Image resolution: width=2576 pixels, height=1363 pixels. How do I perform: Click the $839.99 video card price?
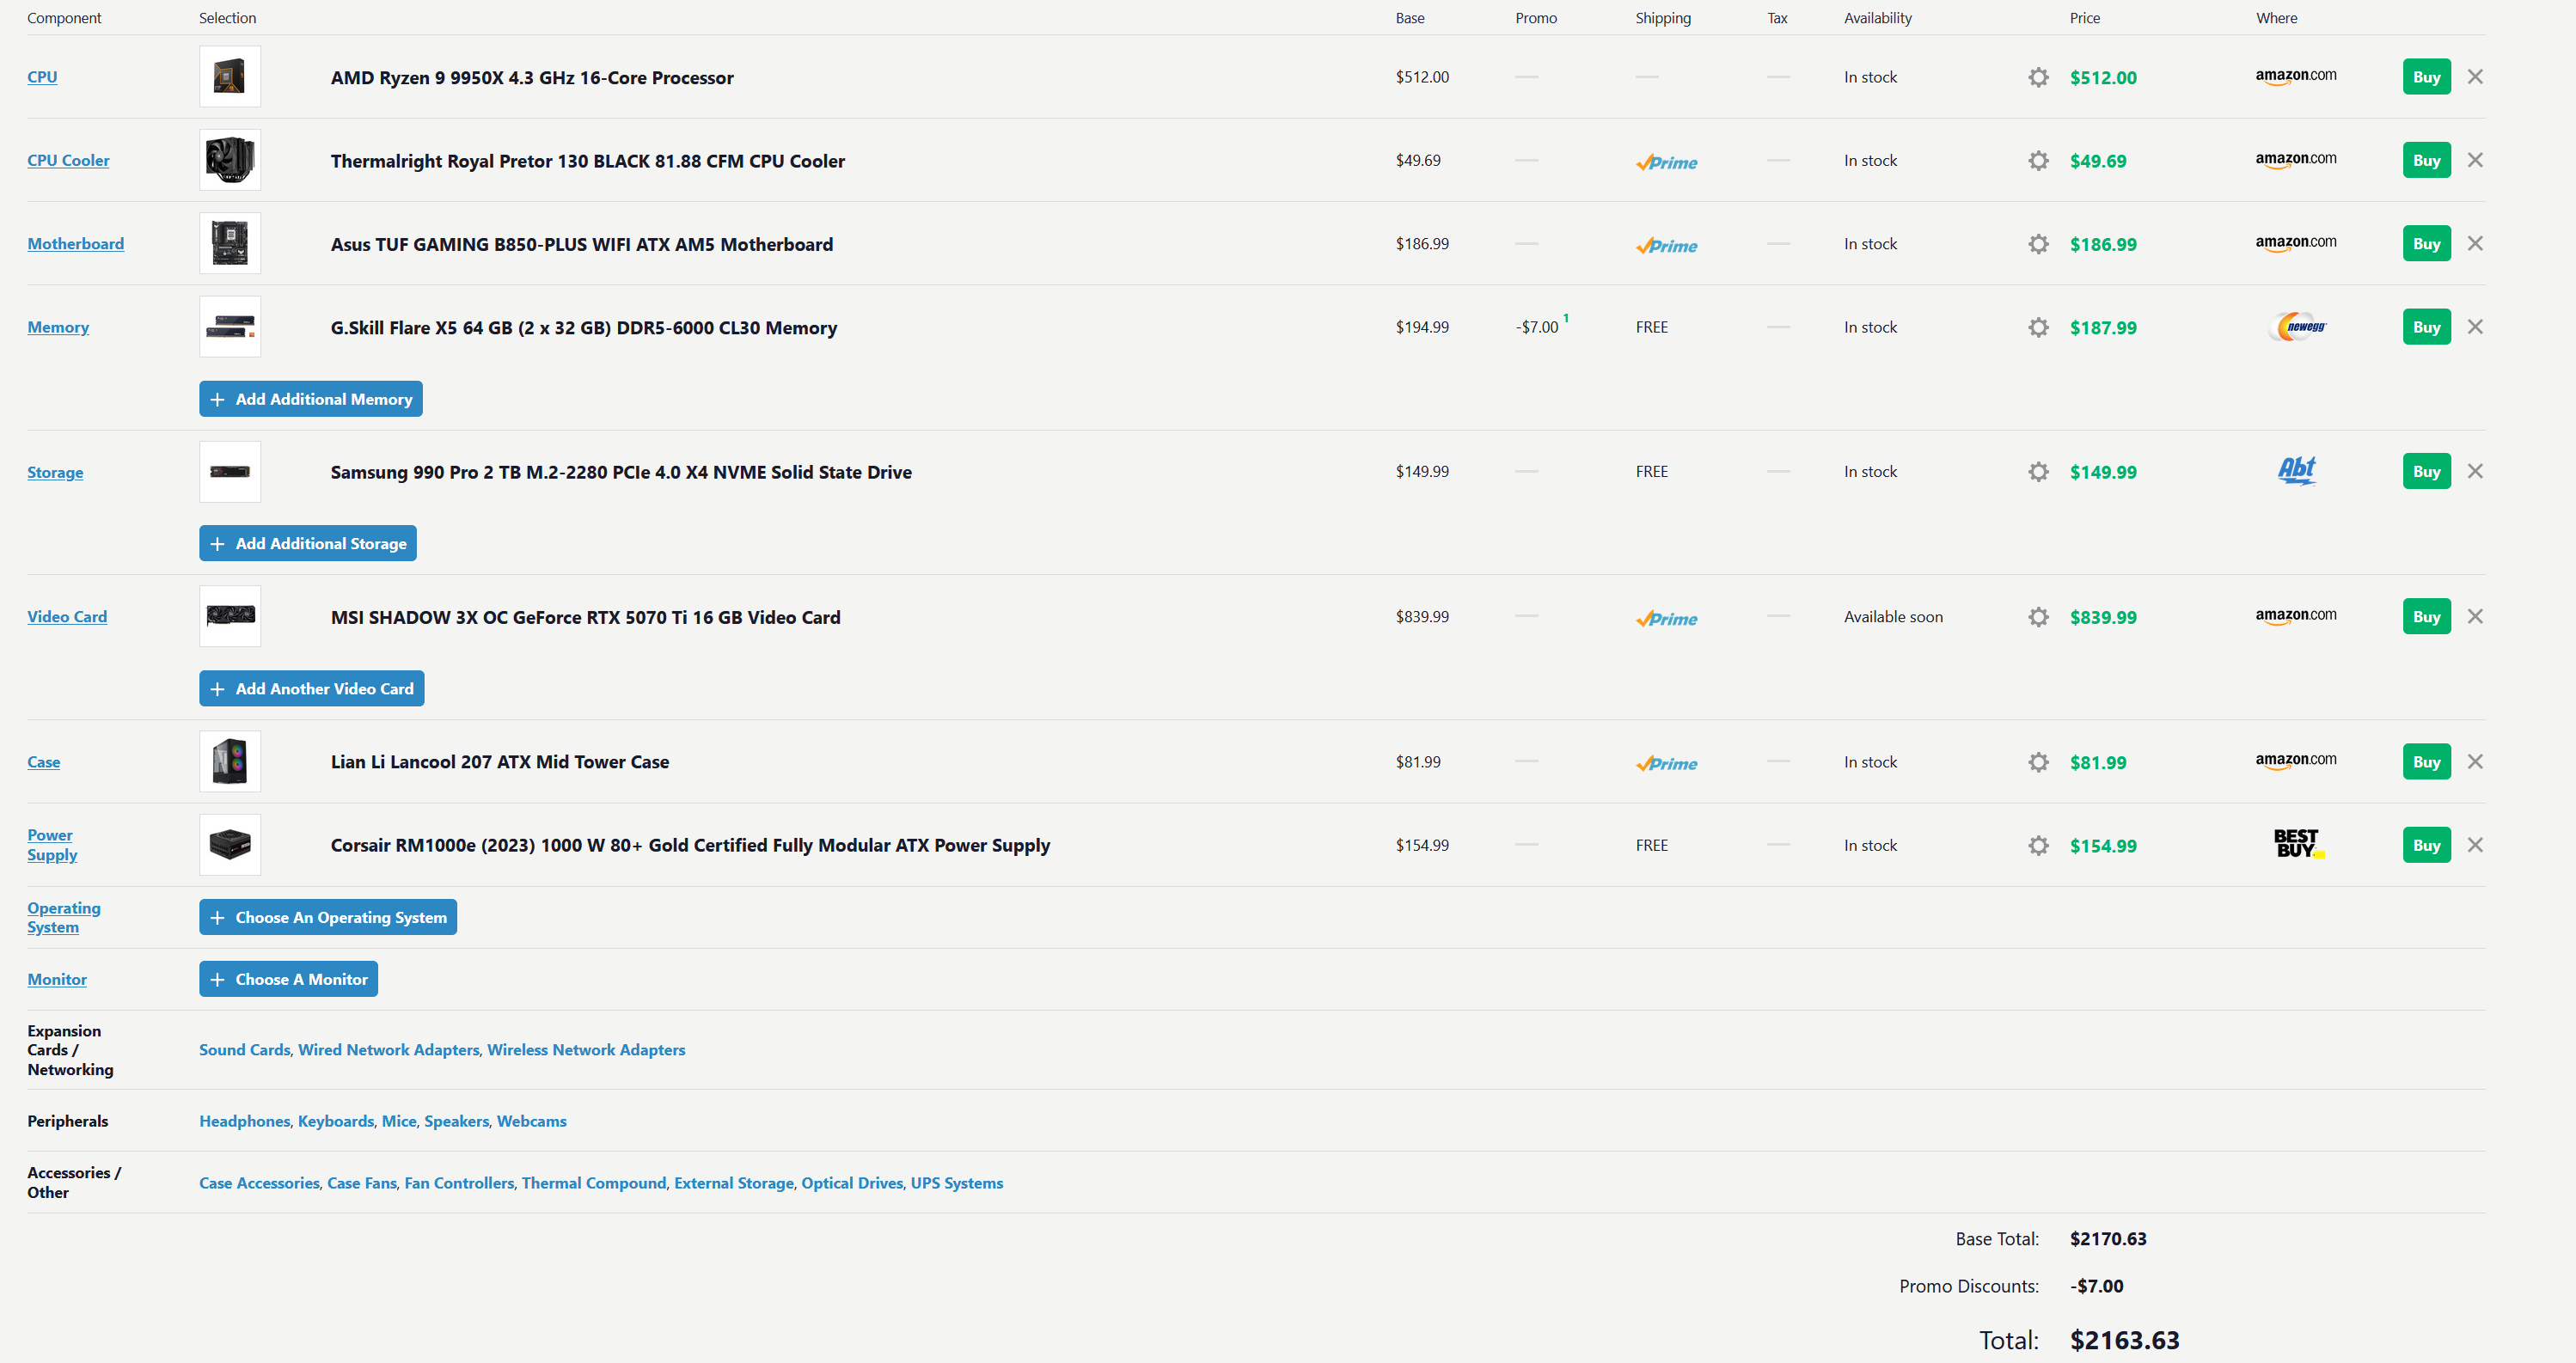tap(2103, 617)
